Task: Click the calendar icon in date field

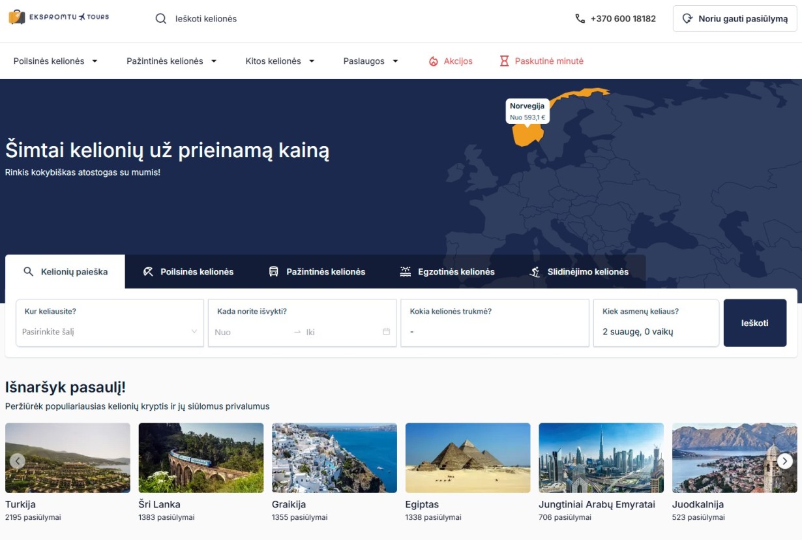Action: pyautogui.click(x=386, y=332)
